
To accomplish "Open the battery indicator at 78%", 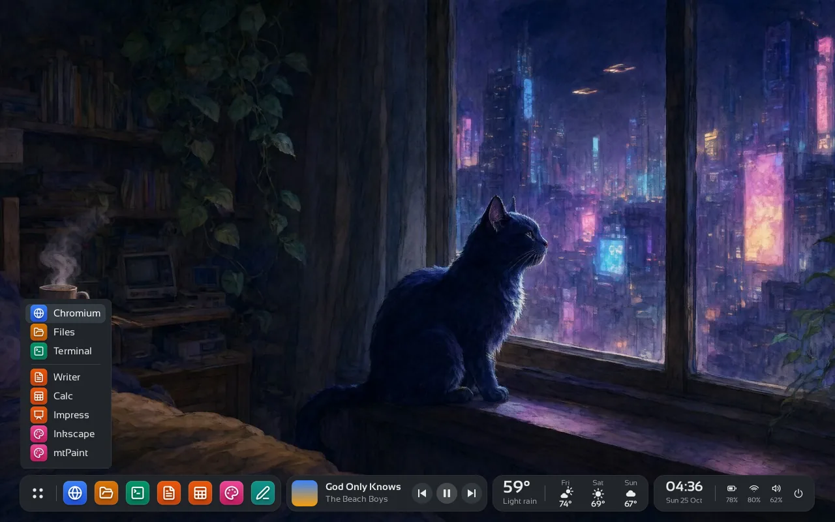I will (732, 493).
